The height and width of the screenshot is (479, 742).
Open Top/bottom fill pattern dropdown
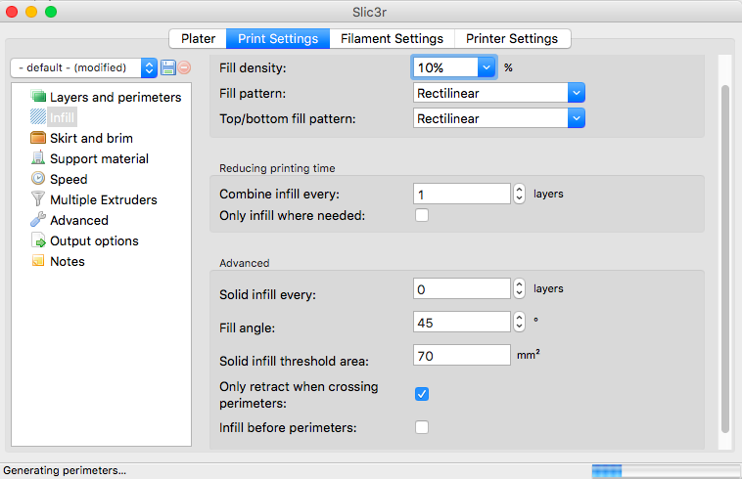(x=577, y=118)
